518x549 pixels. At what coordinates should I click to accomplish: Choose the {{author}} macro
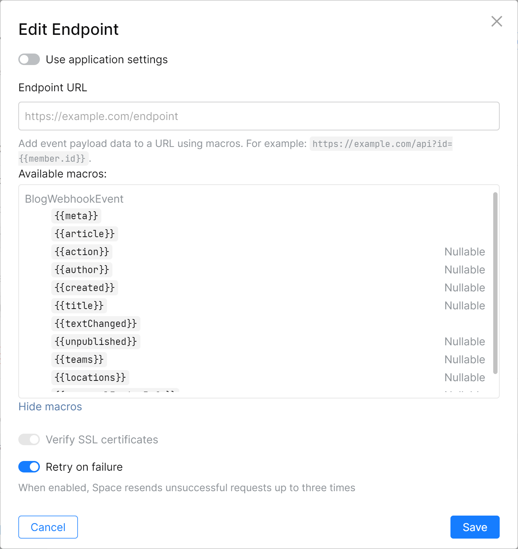[x=82, y=270]
